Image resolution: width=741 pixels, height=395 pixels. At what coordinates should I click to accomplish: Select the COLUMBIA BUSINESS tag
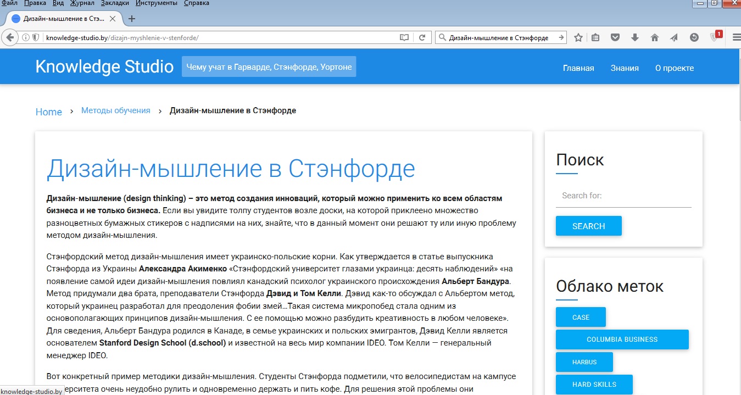622,340
